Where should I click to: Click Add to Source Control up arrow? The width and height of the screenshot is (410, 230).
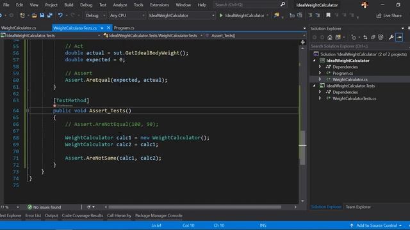click(x=352, y=226)
